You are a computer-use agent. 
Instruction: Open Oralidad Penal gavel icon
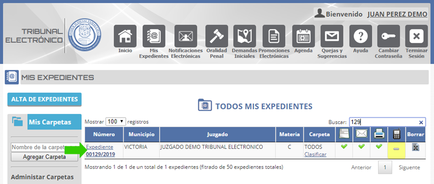[217, 36]
